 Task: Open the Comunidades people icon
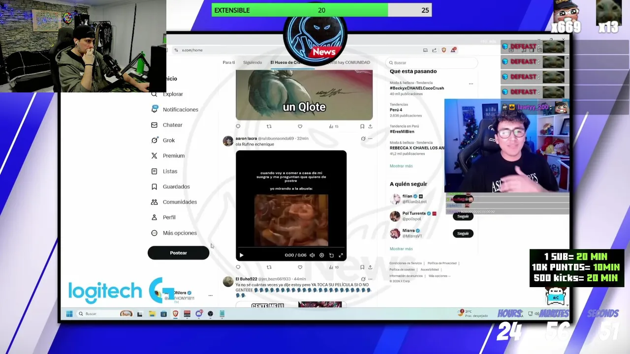coord(154,202)
